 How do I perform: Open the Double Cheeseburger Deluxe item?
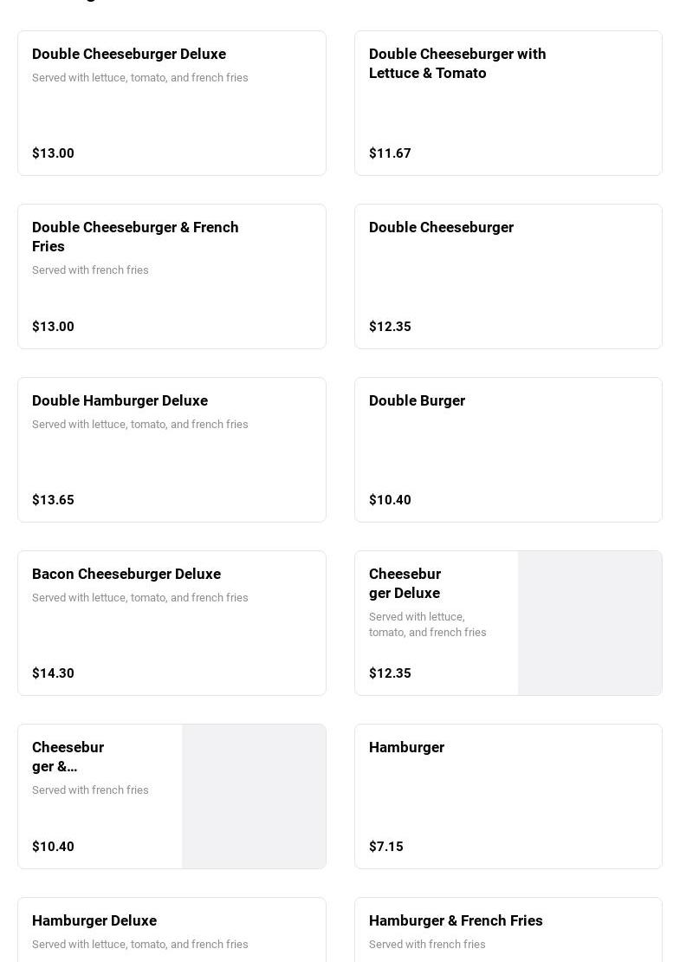tap(129, 54)
